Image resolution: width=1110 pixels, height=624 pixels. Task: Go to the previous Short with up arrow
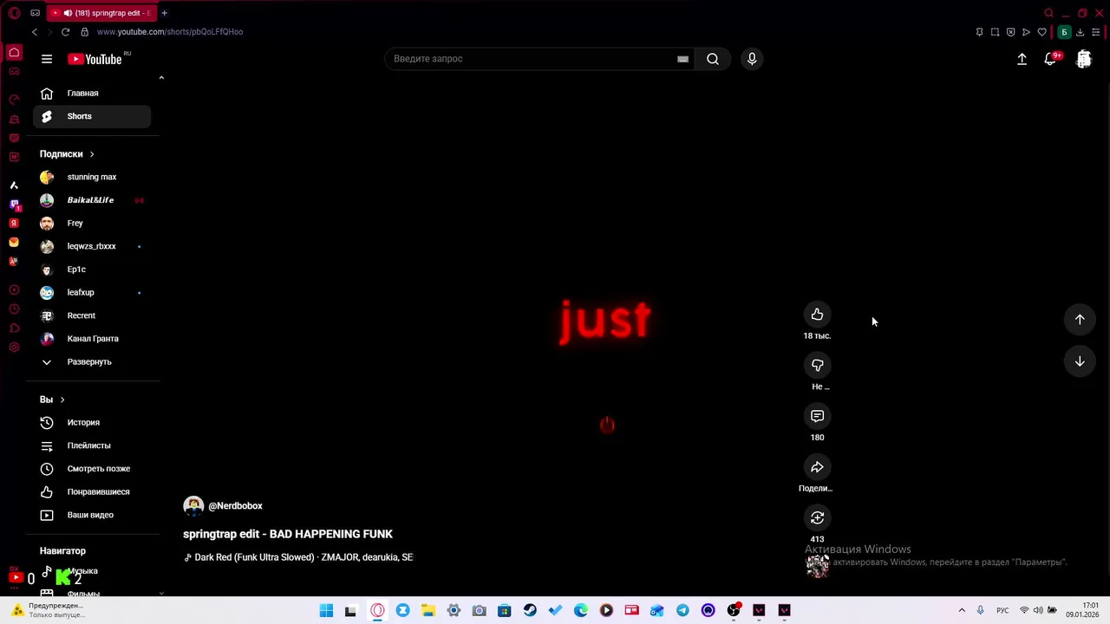pos(1080,319)
